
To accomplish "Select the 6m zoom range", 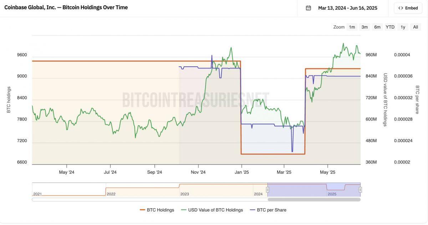I will tap(377, 27).
